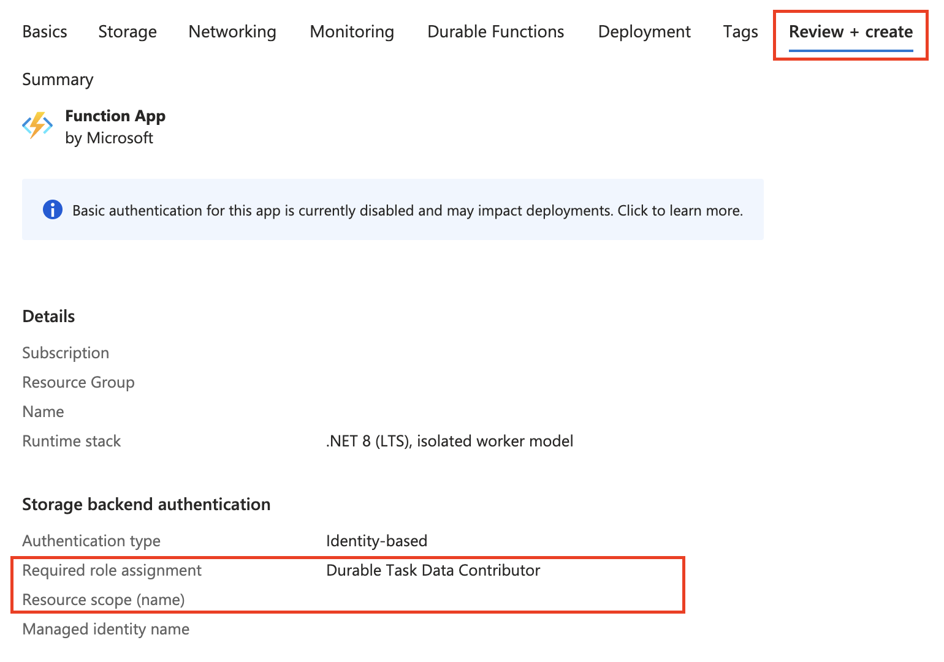Image resolution: width=944 pixels, height=662 pixels.
Task: Switch to the Networking tab
Action: [x=232, y=31]
